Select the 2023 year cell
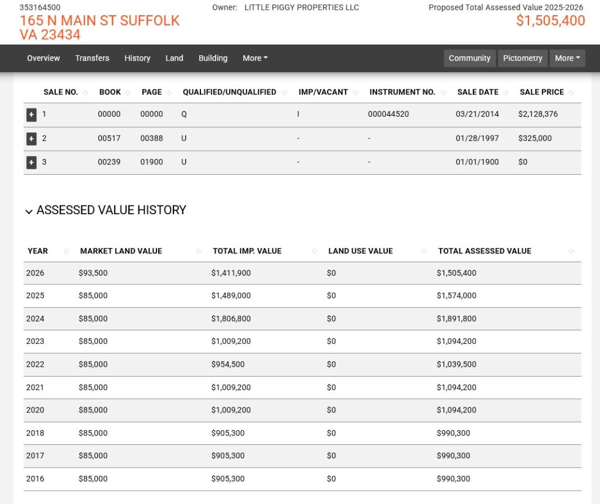 pyautogui.click(x=35, y=341)
